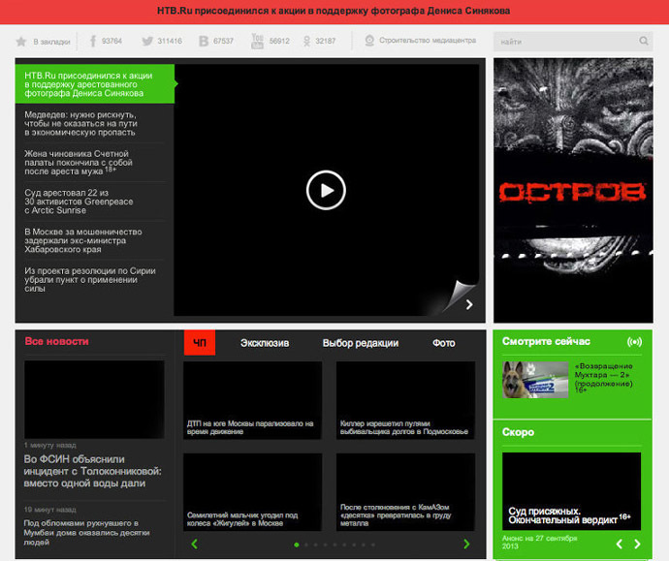Switch to the Эксклюзив tab
Screen dimensions: 669x561
point(265,343)
